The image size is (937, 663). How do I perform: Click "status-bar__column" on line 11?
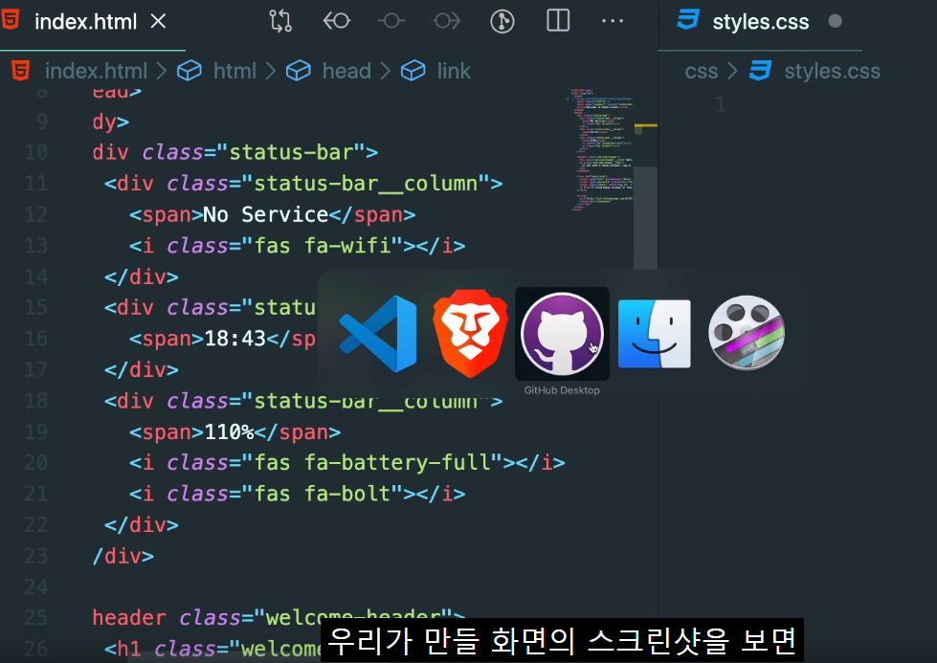pos(367,184)
